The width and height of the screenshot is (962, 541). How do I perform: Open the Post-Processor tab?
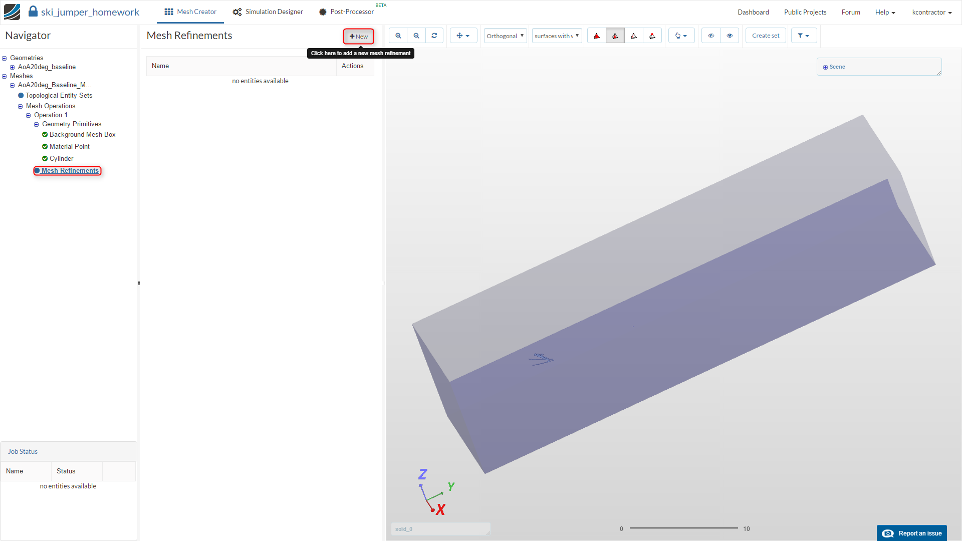[347, 12]
